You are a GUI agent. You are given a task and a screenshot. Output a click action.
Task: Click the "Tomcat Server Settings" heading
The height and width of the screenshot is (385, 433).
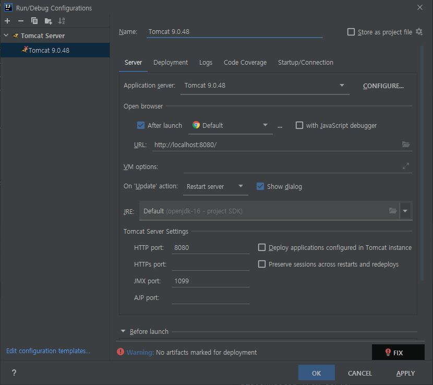156,232
